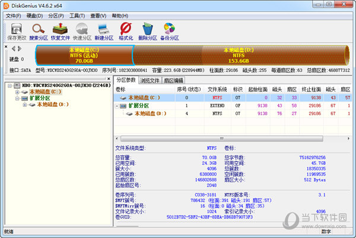Click the 接口:SATA disk info text
The height and width of the screenshot is (238, 356).
tap(20, 71)
